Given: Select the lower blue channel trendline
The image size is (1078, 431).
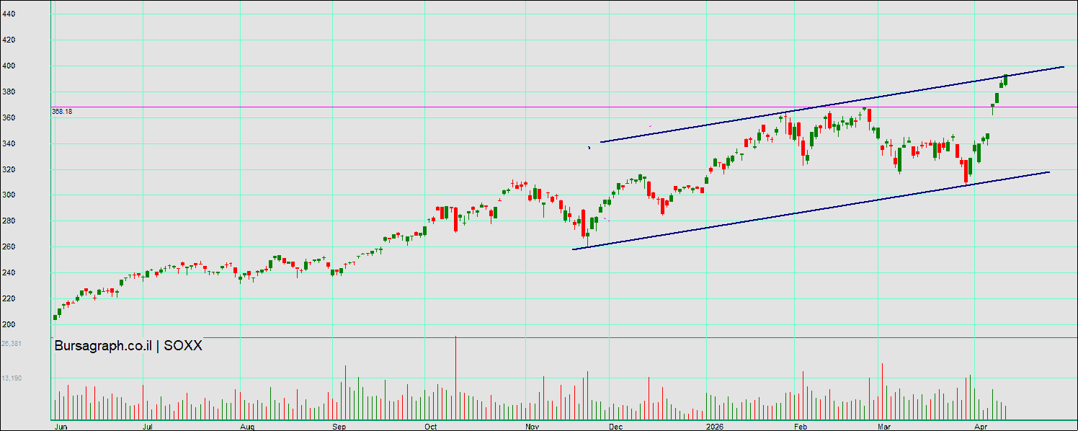Looking at the screenshot, I should click(x=811, y=210).
